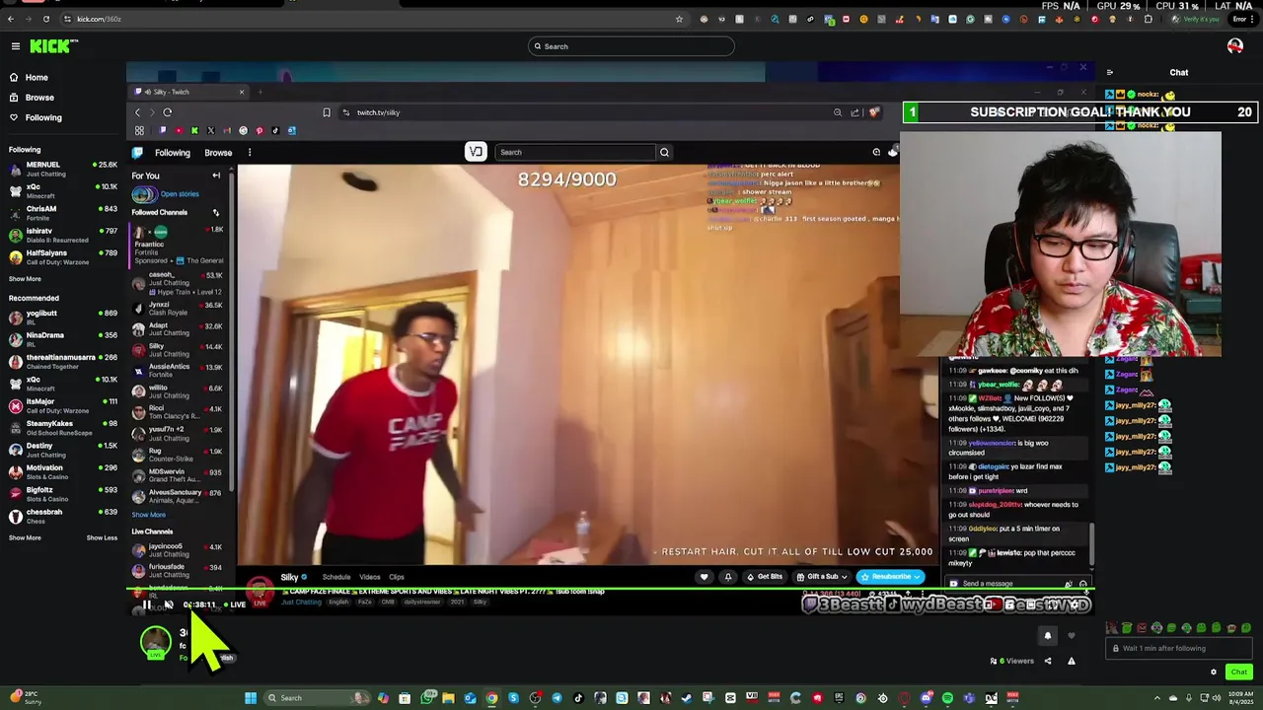Screen dimensions: 1263x710
Task: Open ChrisAM channel in Kick sidebar
Action: point(62,213)
